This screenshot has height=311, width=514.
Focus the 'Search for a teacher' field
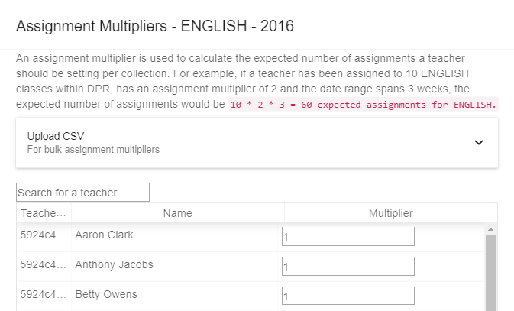[x=82, y=193]
